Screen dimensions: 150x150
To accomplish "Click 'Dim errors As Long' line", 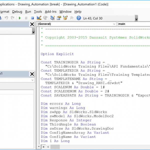I will pyautogui.click(x=61, y=104).
